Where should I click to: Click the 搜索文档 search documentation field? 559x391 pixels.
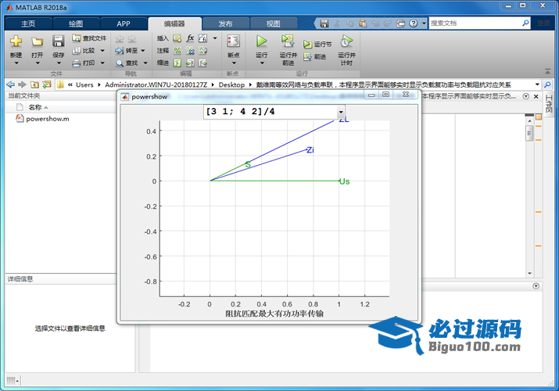[x=475, y=23]
